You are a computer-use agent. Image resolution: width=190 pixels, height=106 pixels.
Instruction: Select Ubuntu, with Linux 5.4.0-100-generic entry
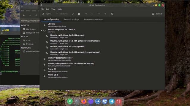tap(102, 47)
